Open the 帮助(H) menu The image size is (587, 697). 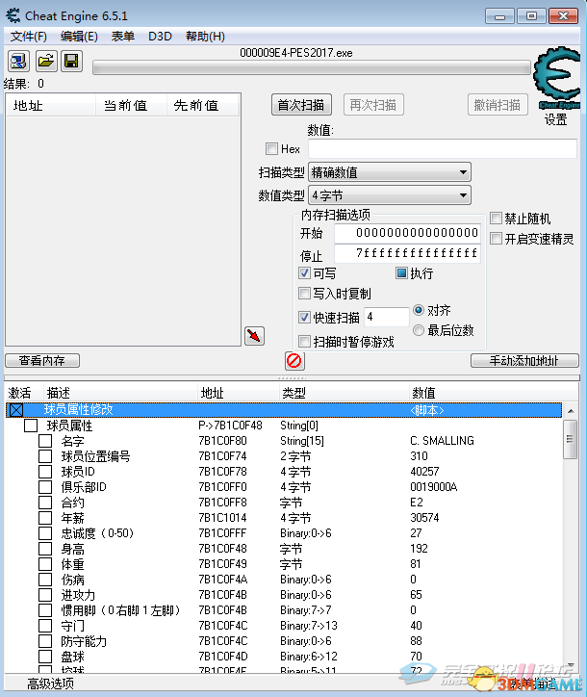click(x=205, y=37)
